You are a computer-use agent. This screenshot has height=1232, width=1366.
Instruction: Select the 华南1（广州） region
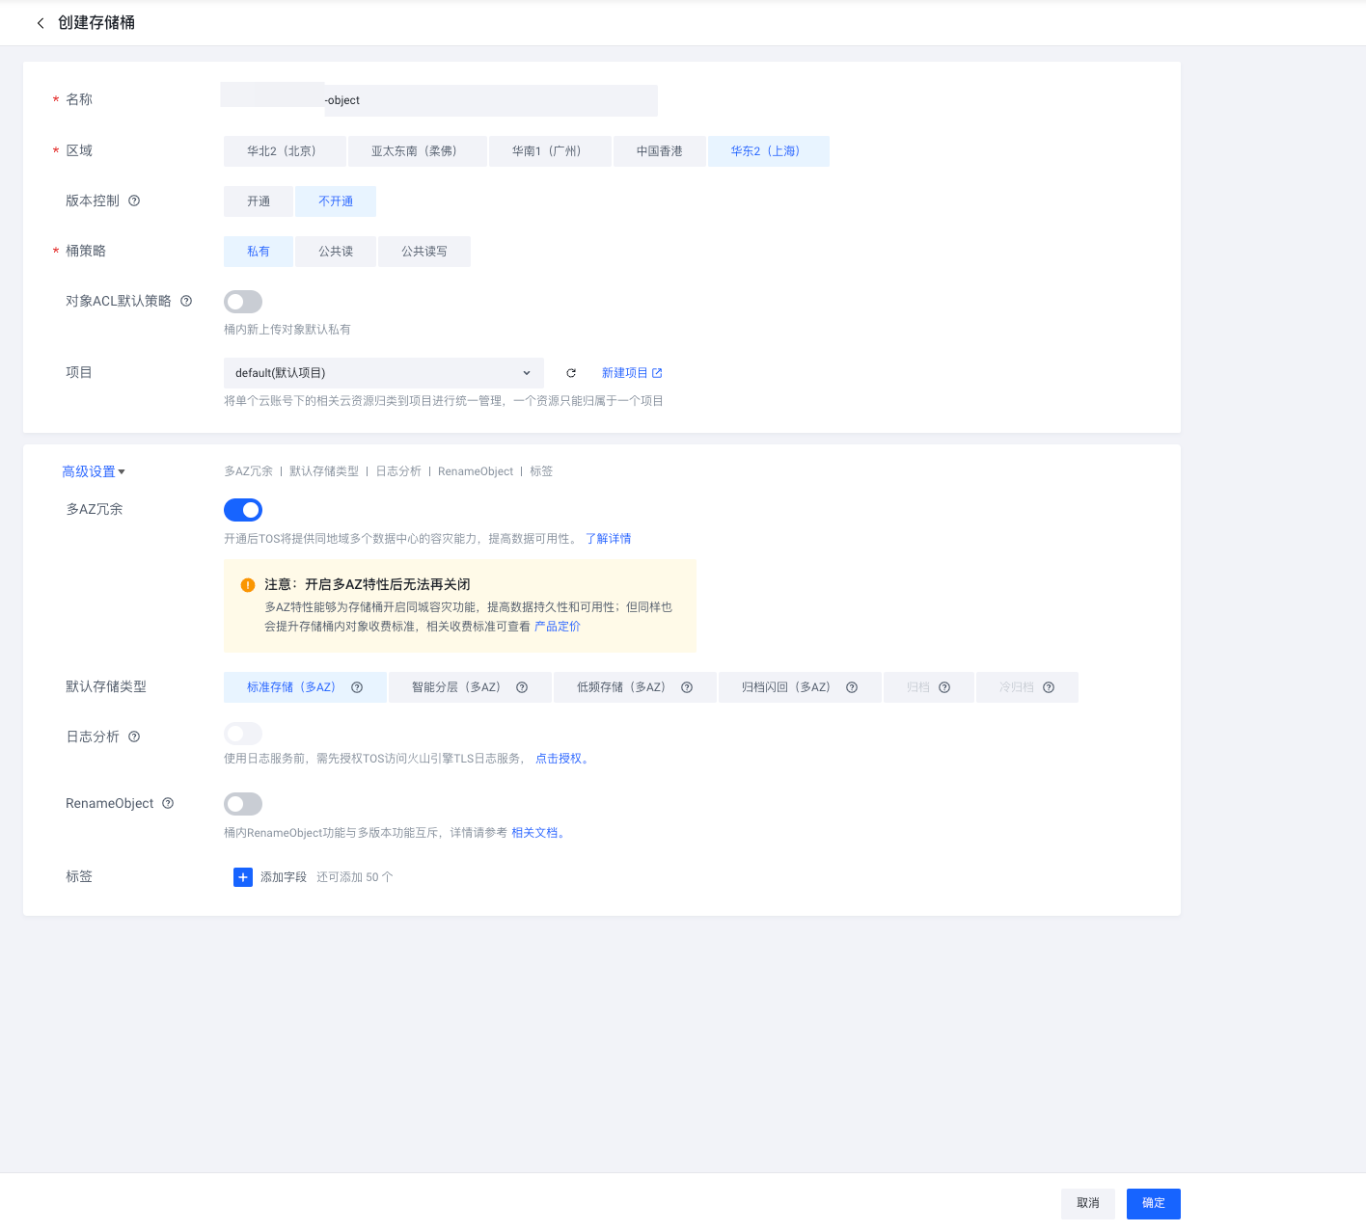tap(547, 151)
